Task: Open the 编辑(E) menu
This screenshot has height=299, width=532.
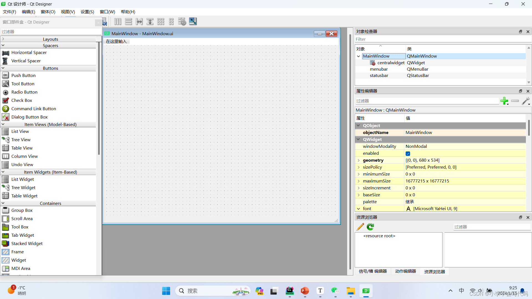Action: tap(29, 12)
